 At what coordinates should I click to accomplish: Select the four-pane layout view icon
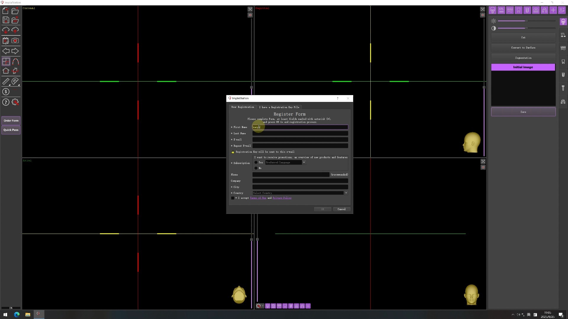click(x=6, y=61)
